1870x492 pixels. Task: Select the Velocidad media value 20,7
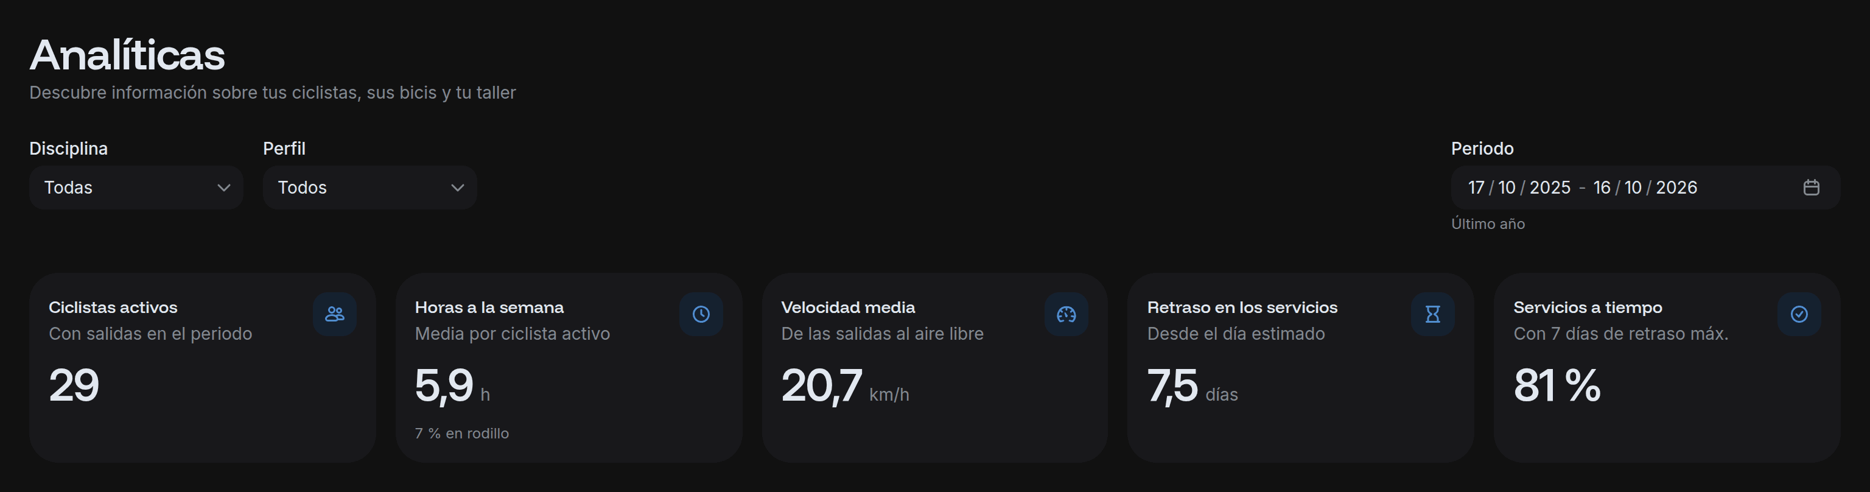click(x=821, y=385)
